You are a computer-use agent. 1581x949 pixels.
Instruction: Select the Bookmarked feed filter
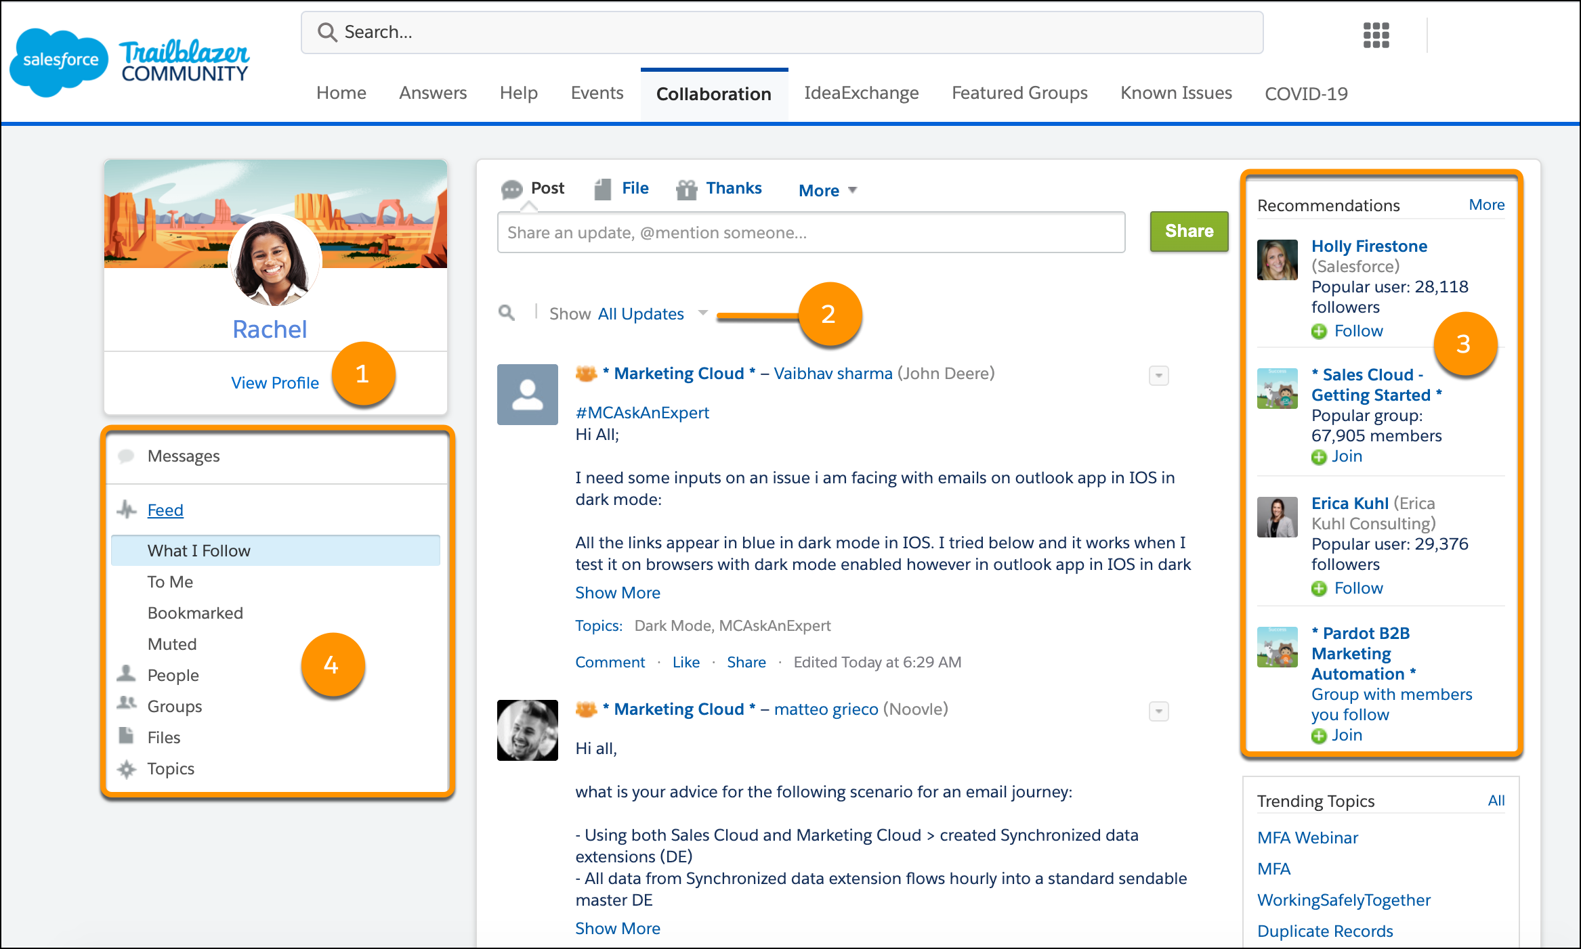195,613
